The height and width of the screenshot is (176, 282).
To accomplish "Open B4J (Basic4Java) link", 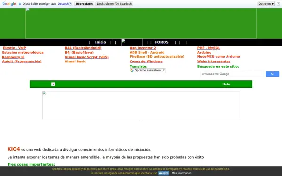I will [79, 53].
